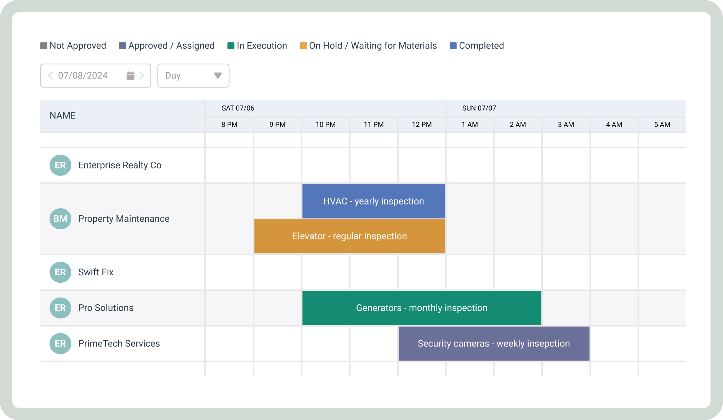Select Security cameras weekly inspection bar
The height and width of the screenshot is (420, 723).
click(x=494, y=344)
